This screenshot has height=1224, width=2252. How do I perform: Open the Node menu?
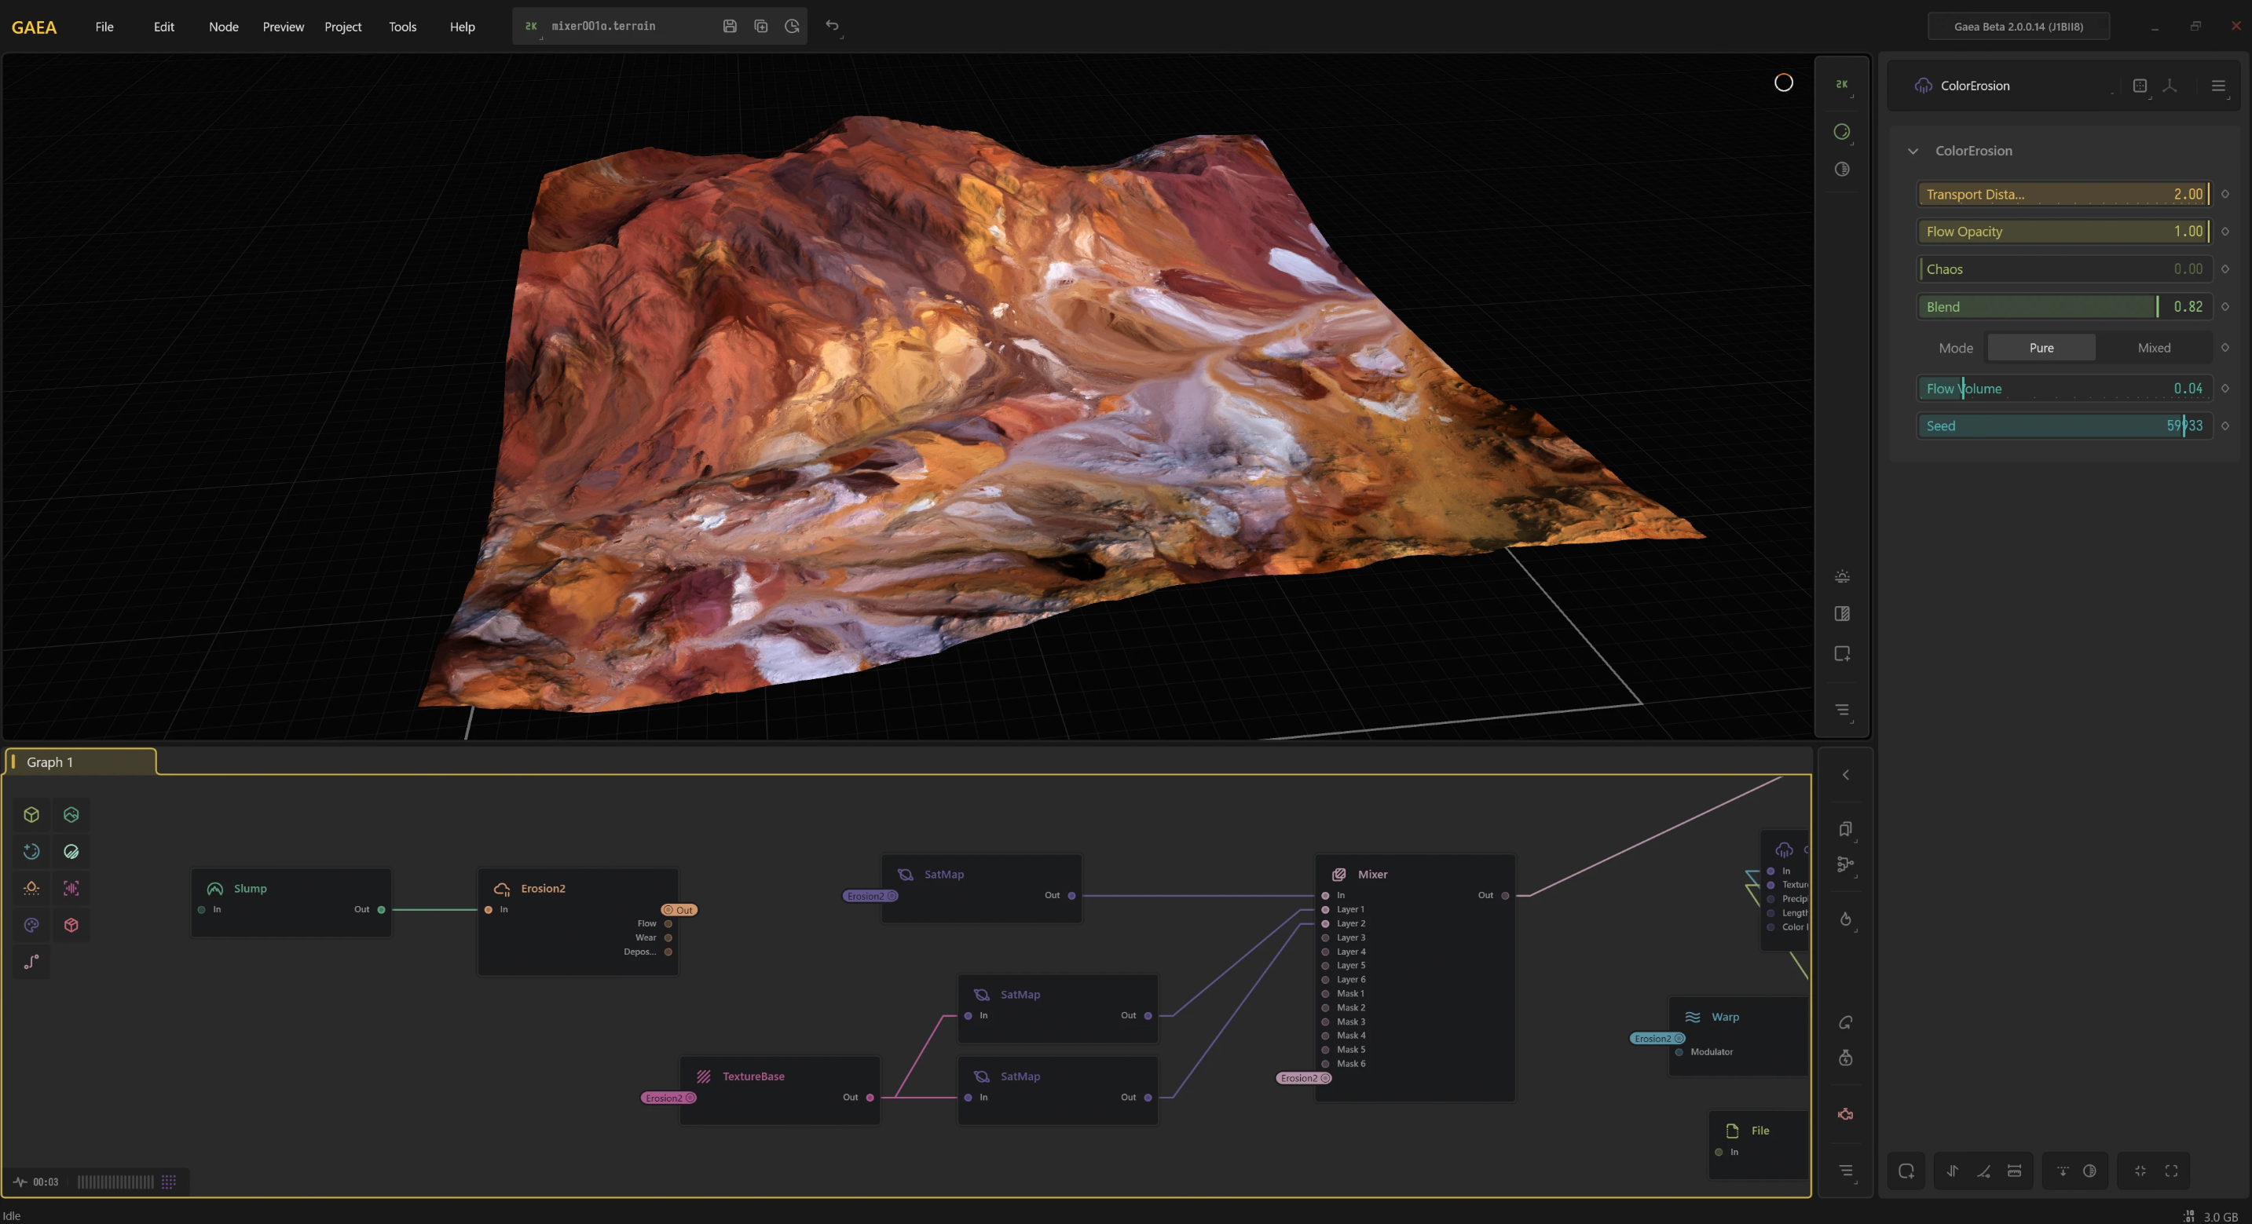point(223,26)
